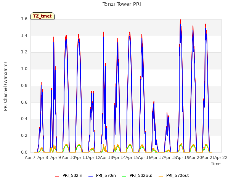Click the 1.0 y-axis tick label
Image resolution: width=244 pixels, height=183 pixels.
24,69
